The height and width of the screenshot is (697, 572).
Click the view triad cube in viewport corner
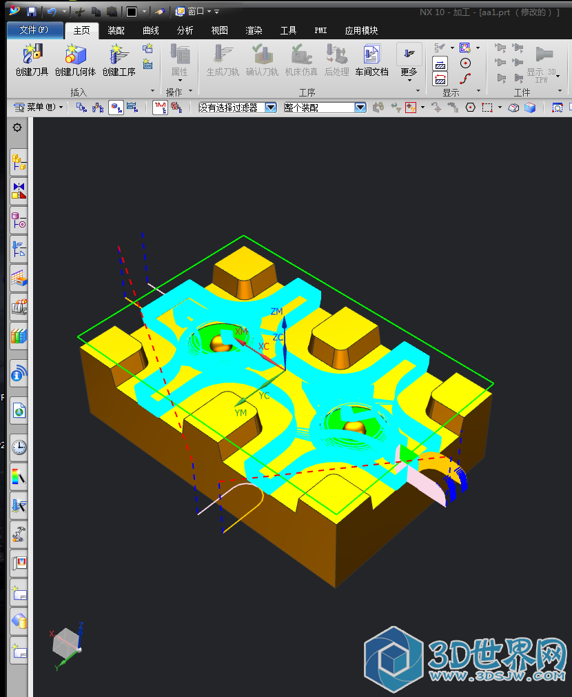pos(66,645)
